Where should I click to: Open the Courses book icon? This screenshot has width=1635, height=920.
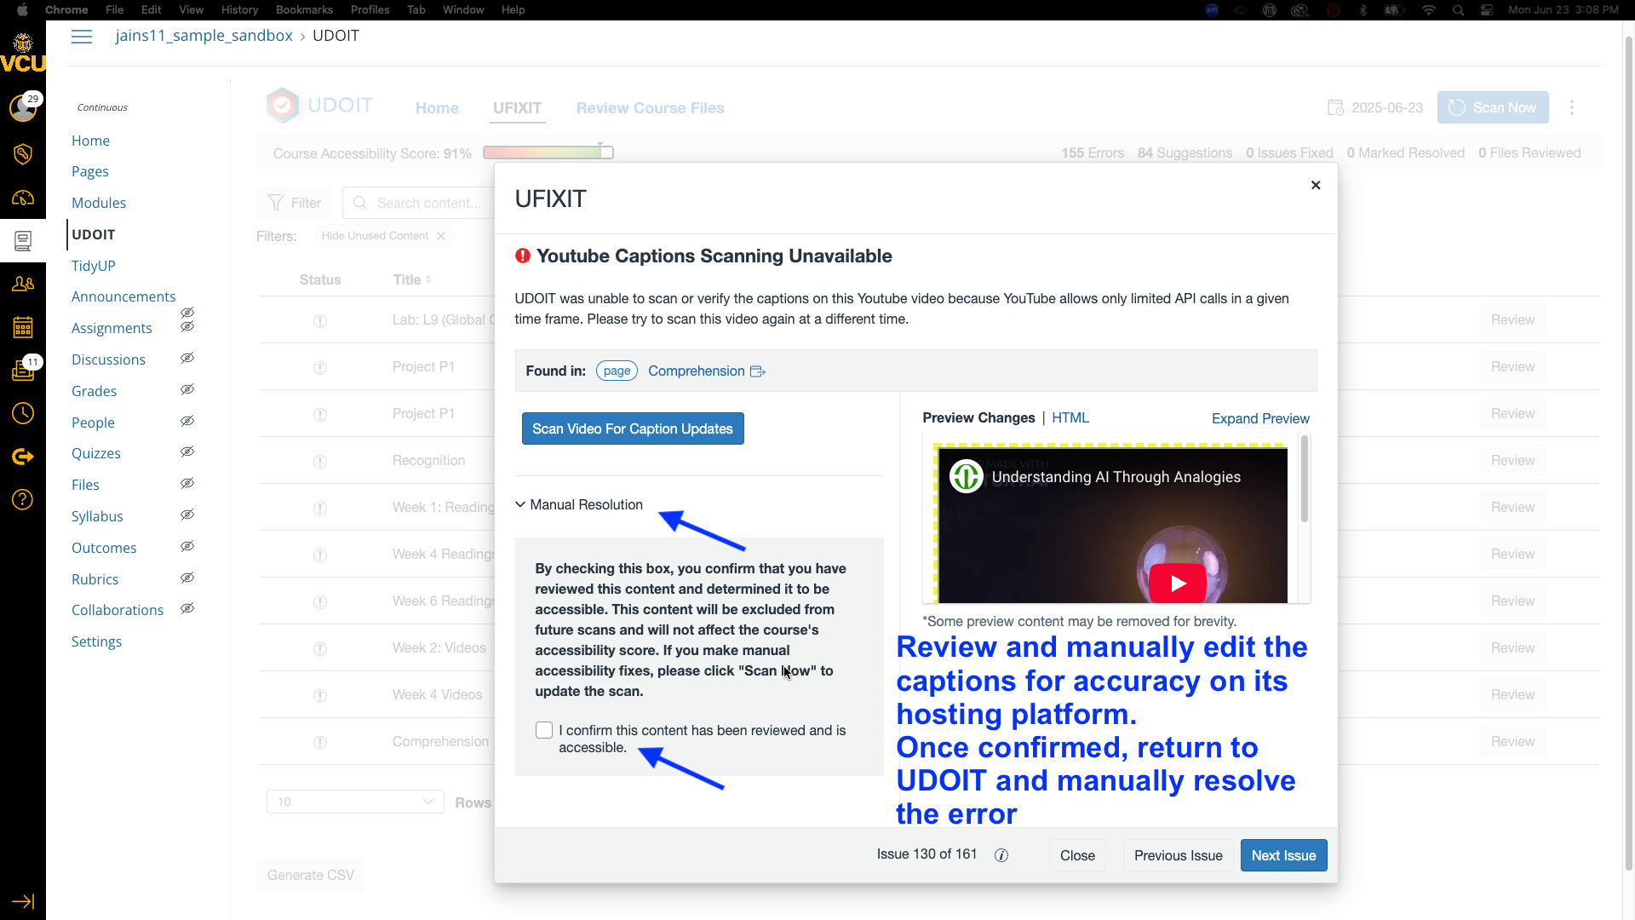point(23,241)
